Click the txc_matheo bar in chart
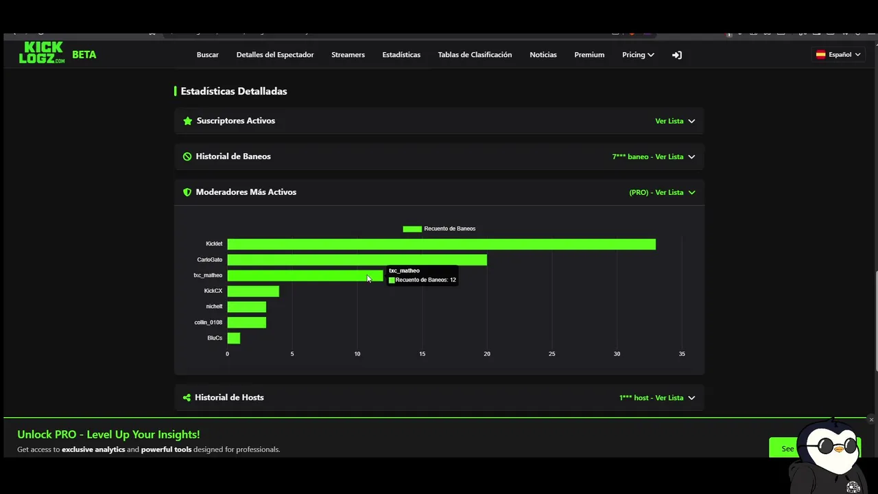 (305, 276)
